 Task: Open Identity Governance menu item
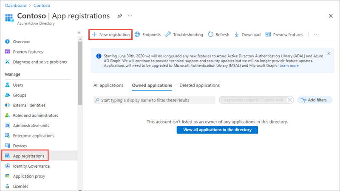point(31,166)
